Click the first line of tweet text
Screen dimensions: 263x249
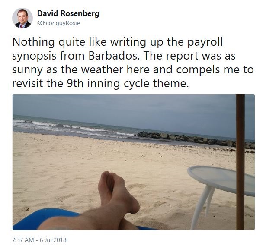117,42
